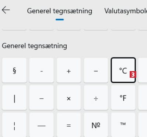
Task: Insert the vertical bar | symbol
Action: [x=14, y=98]
